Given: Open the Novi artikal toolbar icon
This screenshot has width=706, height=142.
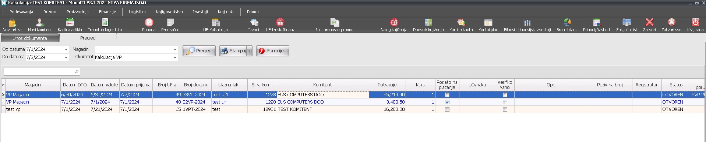Looking at the screenshot, I should (x=12, y=25).
